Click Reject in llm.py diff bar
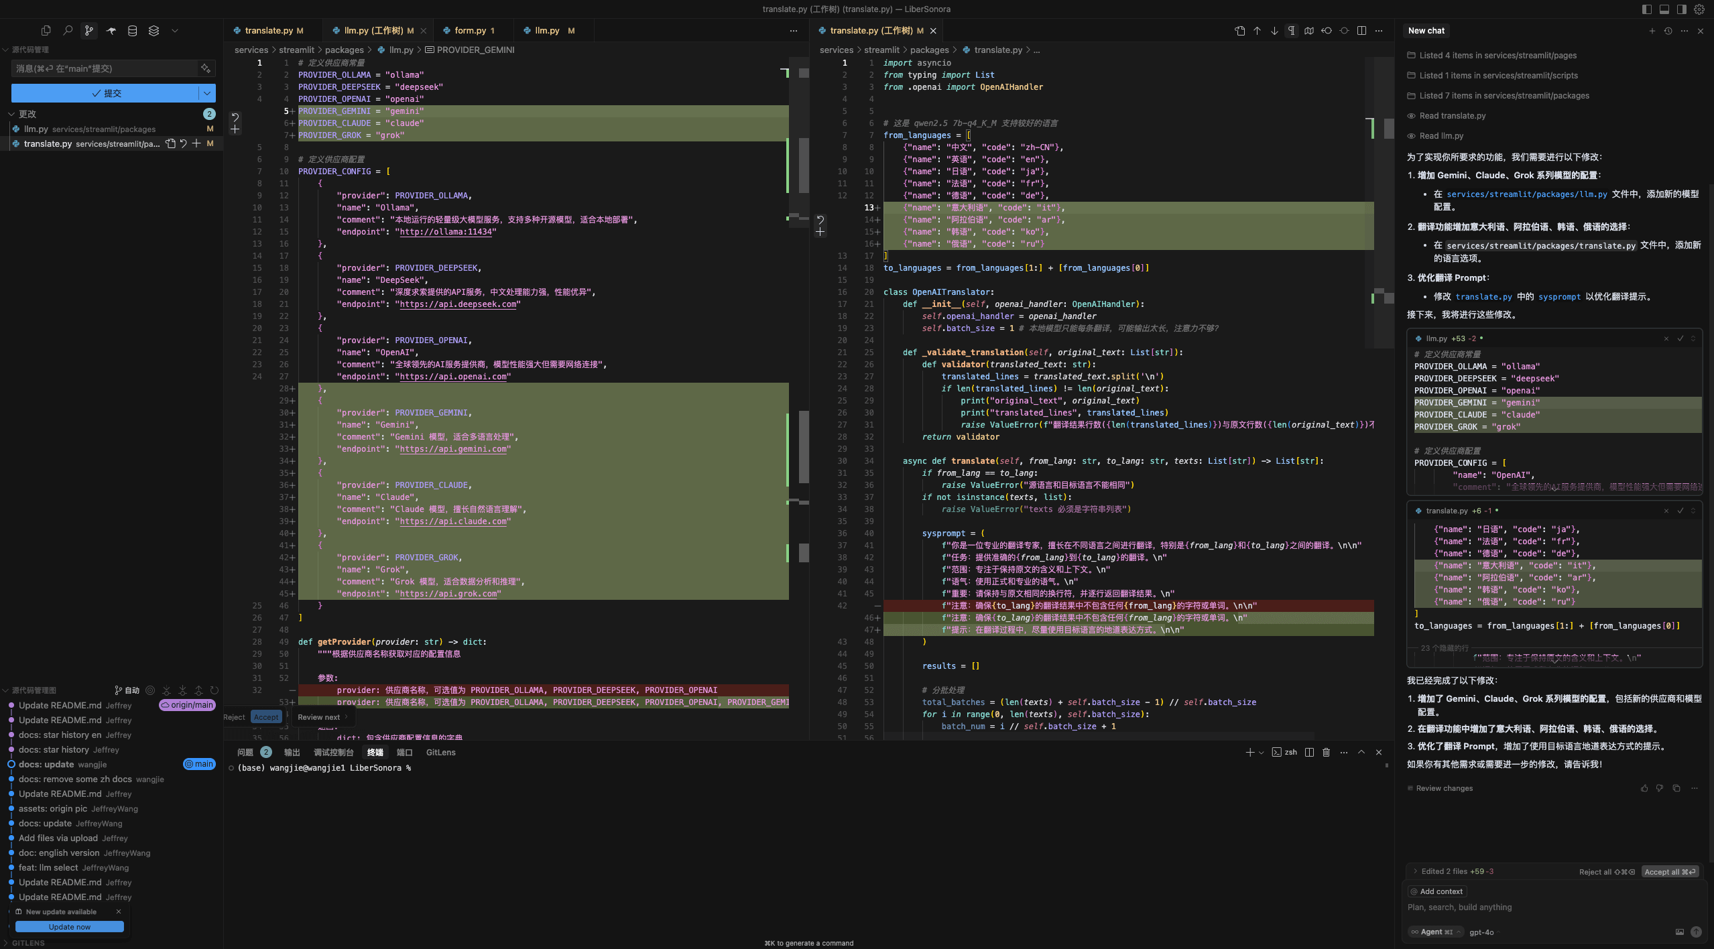This screenshot has width=1714, height=949. tap(234, 717)
